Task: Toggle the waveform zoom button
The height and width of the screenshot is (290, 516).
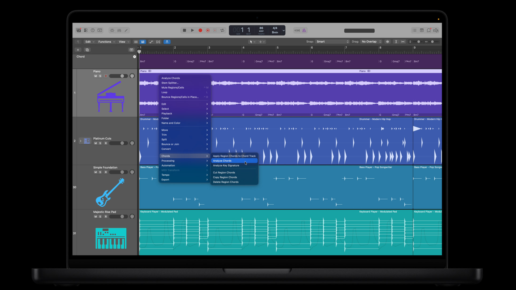Action: tap(388, 42)
